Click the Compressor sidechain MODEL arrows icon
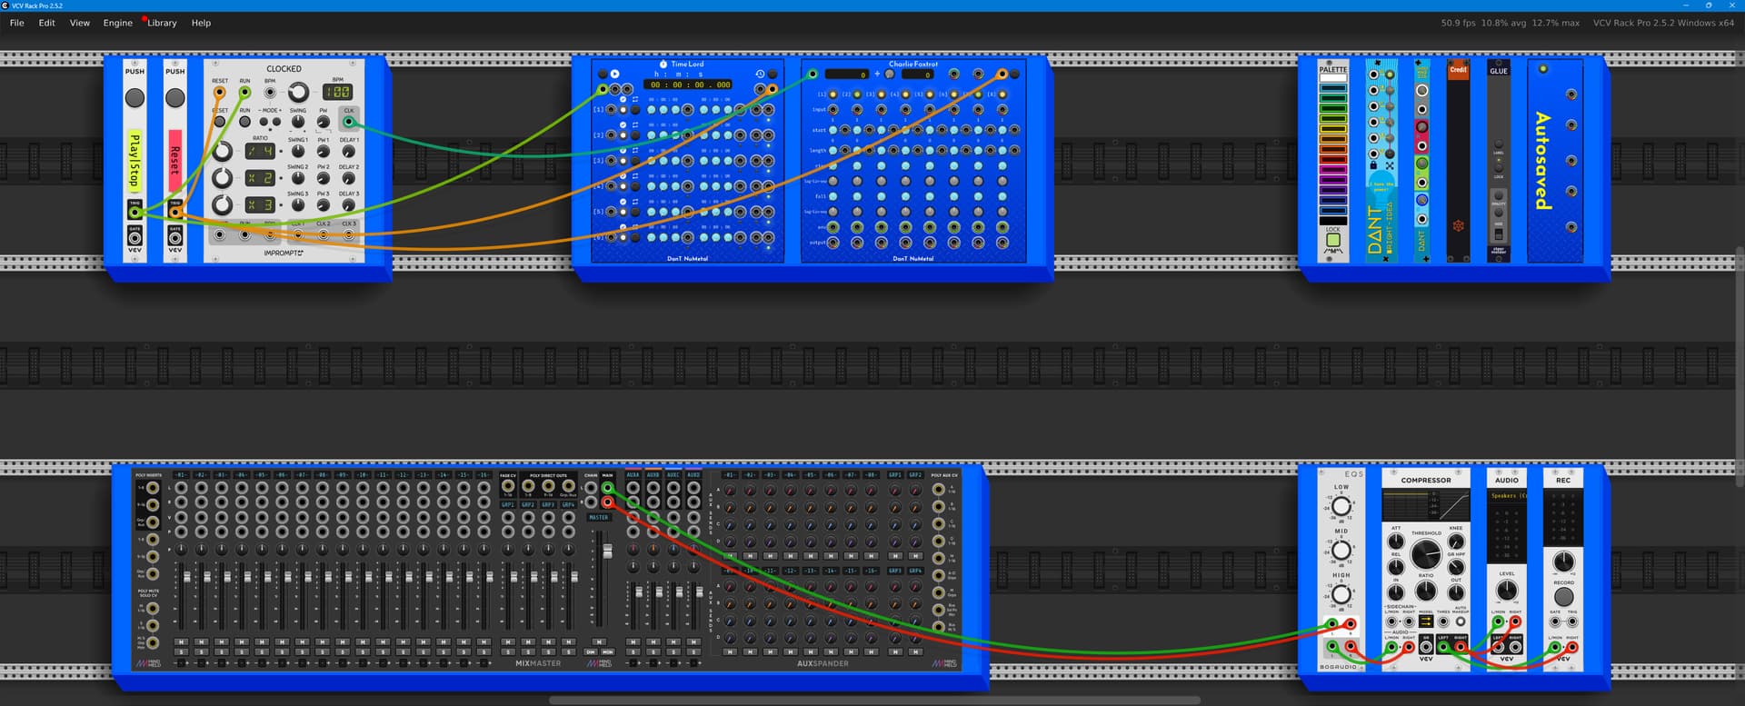Viewport: 1745px width, 706px height. pyautogui.click(x=1425, y=621)
